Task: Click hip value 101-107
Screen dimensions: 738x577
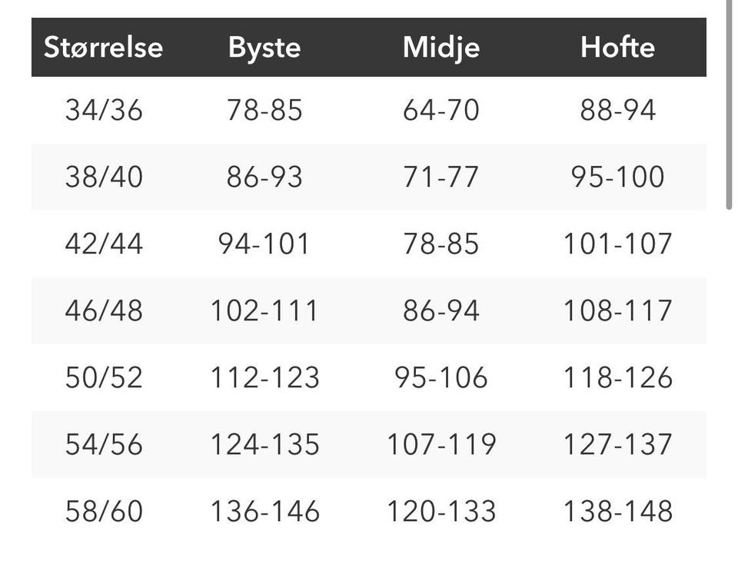Action: click(617, 244)
